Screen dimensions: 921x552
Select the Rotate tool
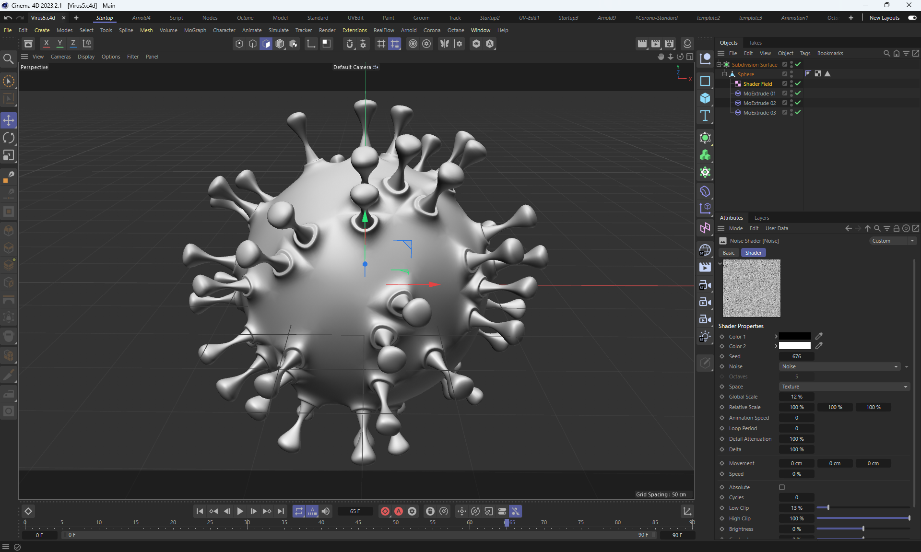pos(9,138)
